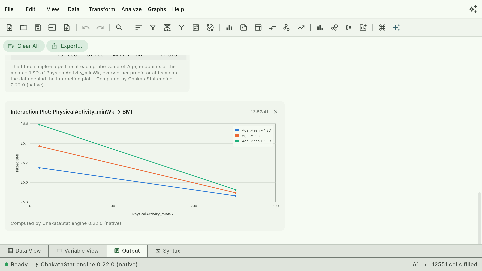This screenshot has height=271, width=482.
Task: Click the export file upload icon
Action: [x=67, y=28]
